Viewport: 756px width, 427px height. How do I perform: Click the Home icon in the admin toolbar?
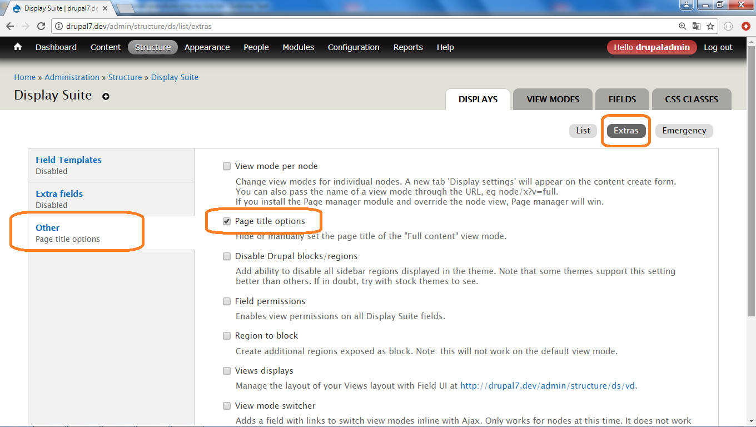pyautogui.click(x=17, y=47)
